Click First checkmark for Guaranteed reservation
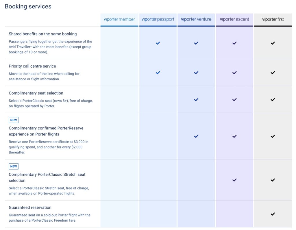 tap(273, 214)
